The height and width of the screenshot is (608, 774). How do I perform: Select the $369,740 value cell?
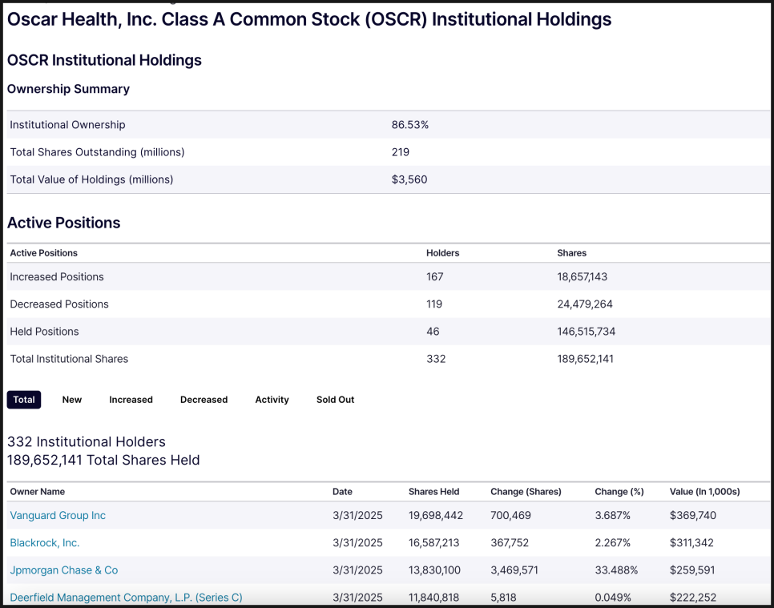693,515
